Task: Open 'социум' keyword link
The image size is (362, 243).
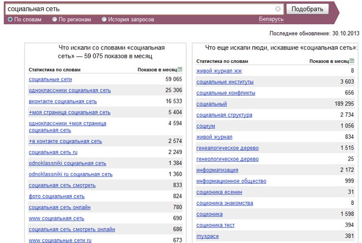Action: click(x=206, y=126)
